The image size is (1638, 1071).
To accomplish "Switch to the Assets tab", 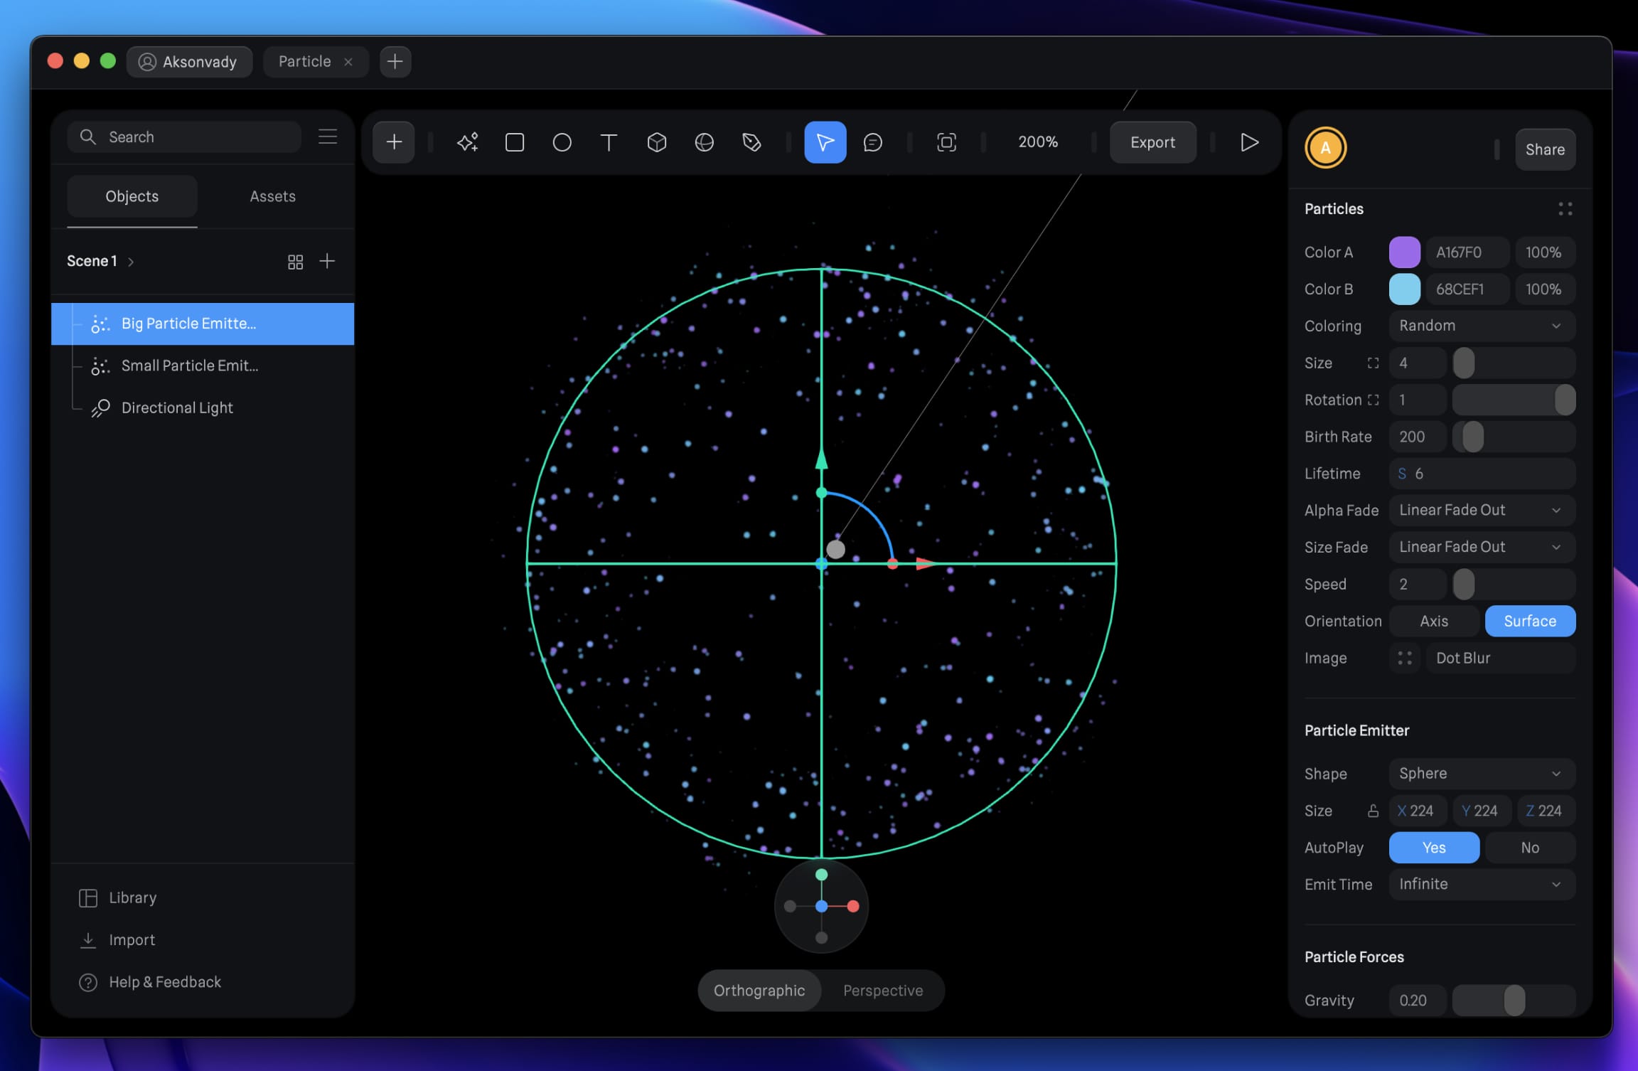I will coord(272,196).
